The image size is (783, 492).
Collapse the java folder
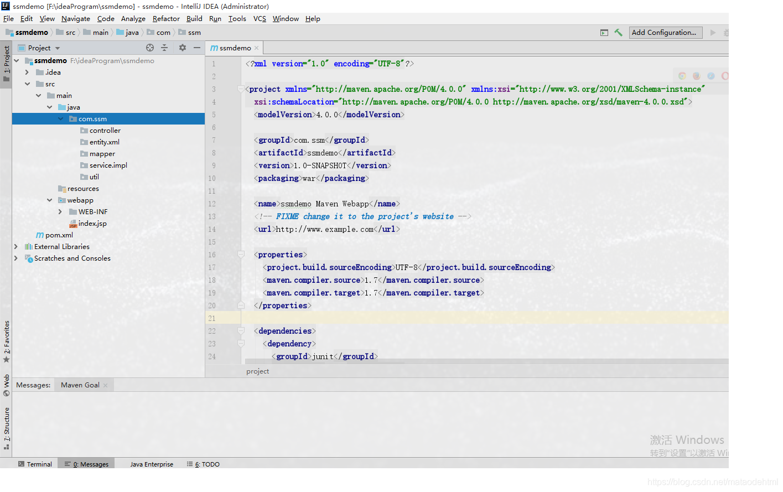pos(49,107)
